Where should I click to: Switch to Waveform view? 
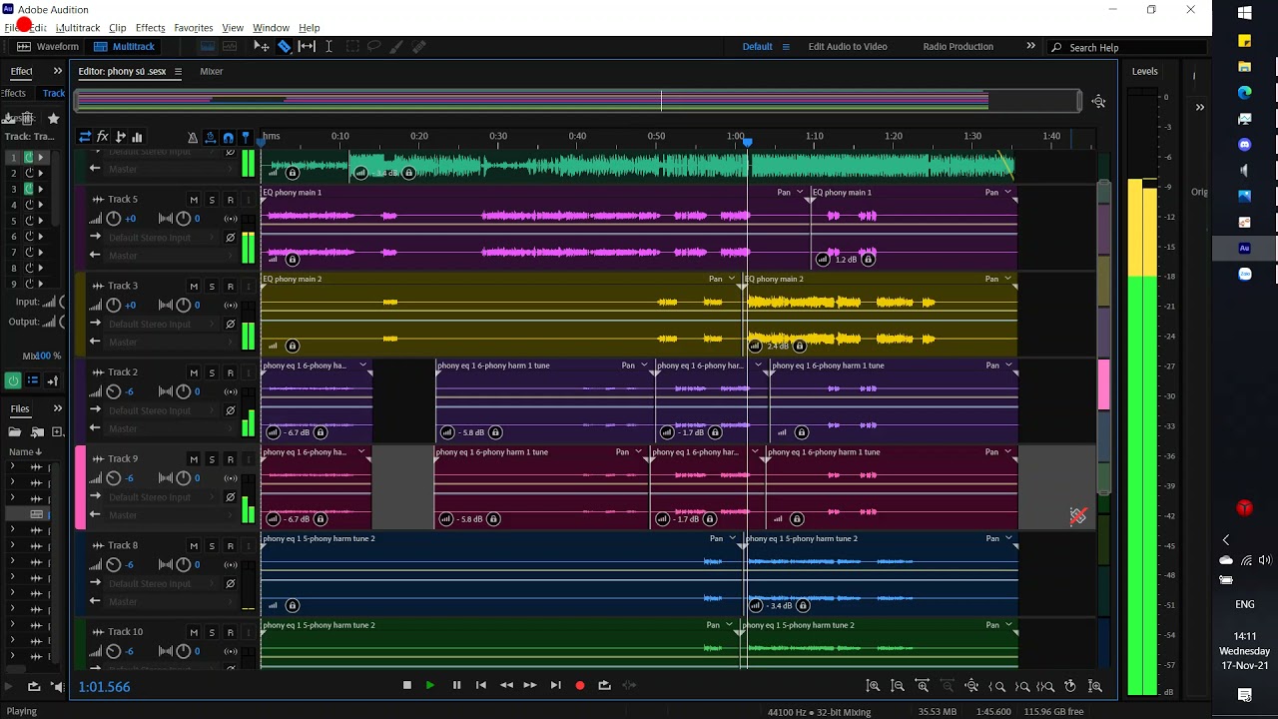[48, 47]
